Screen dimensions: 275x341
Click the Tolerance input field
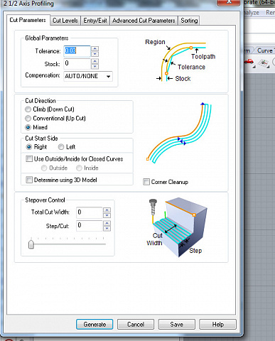tap(77, 51)
